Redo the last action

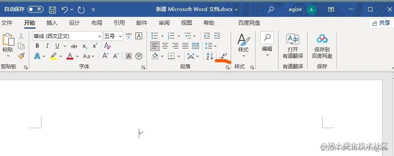click(x=81, y=10)
